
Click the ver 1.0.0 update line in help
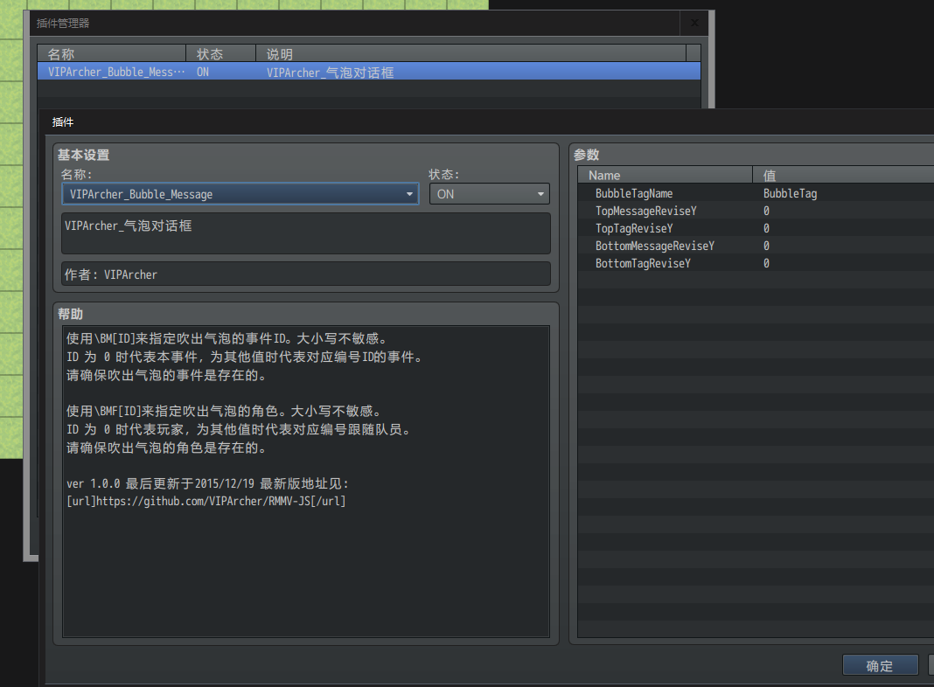[x=208, y=483]
